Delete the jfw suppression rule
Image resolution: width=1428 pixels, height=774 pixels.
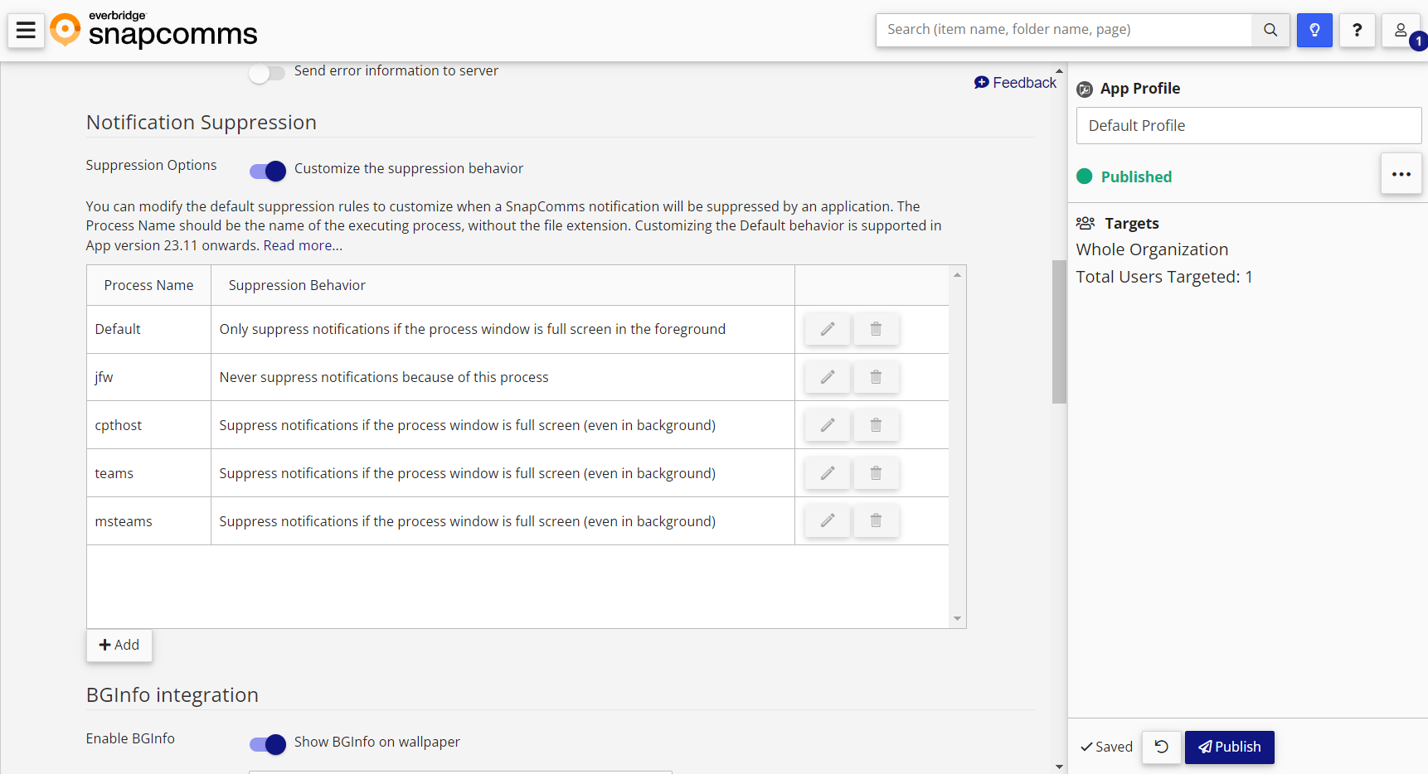[876, 377]
